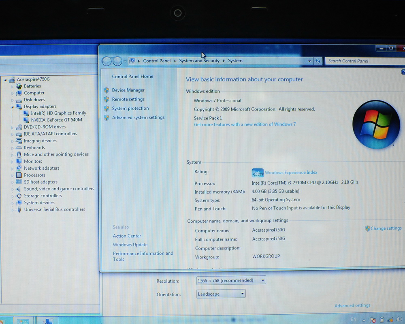The image size is (405, 324).
Task: Open the Windows Experience Index link
Action: (291, 173)
